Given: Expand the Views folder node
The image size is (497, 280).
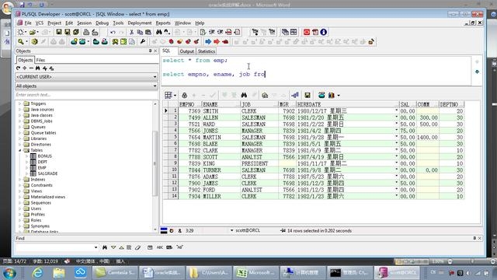Looking at the screenshot, I should [x=20, y=191].
